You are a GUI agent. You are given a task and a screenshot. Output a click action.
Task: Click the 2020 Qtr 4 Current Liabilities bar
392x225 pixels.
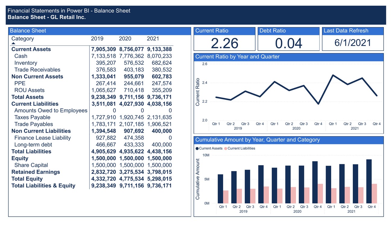coord(320,194)
